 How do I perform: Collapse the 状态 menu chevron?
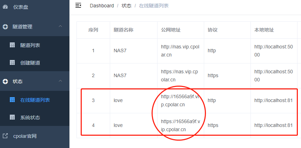pos(60,81)
